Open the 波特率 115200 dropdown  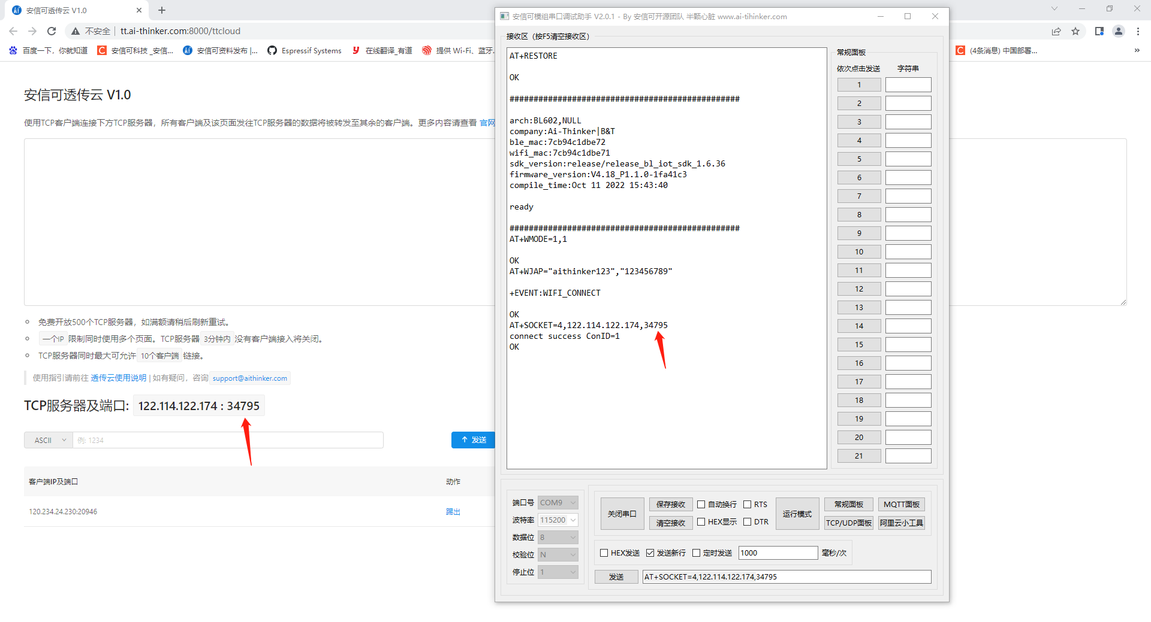click(558, 520)
